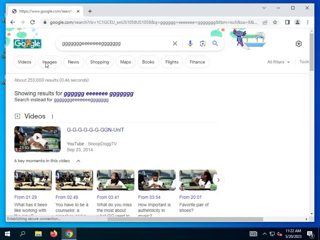Click the vertical page scrollbar thumb

click(x=312, y=52)
